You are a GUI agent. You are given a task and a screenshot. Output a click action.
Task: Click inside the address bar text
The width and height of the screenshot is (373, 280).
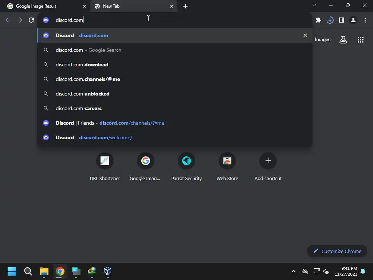[x=69, y=20]
